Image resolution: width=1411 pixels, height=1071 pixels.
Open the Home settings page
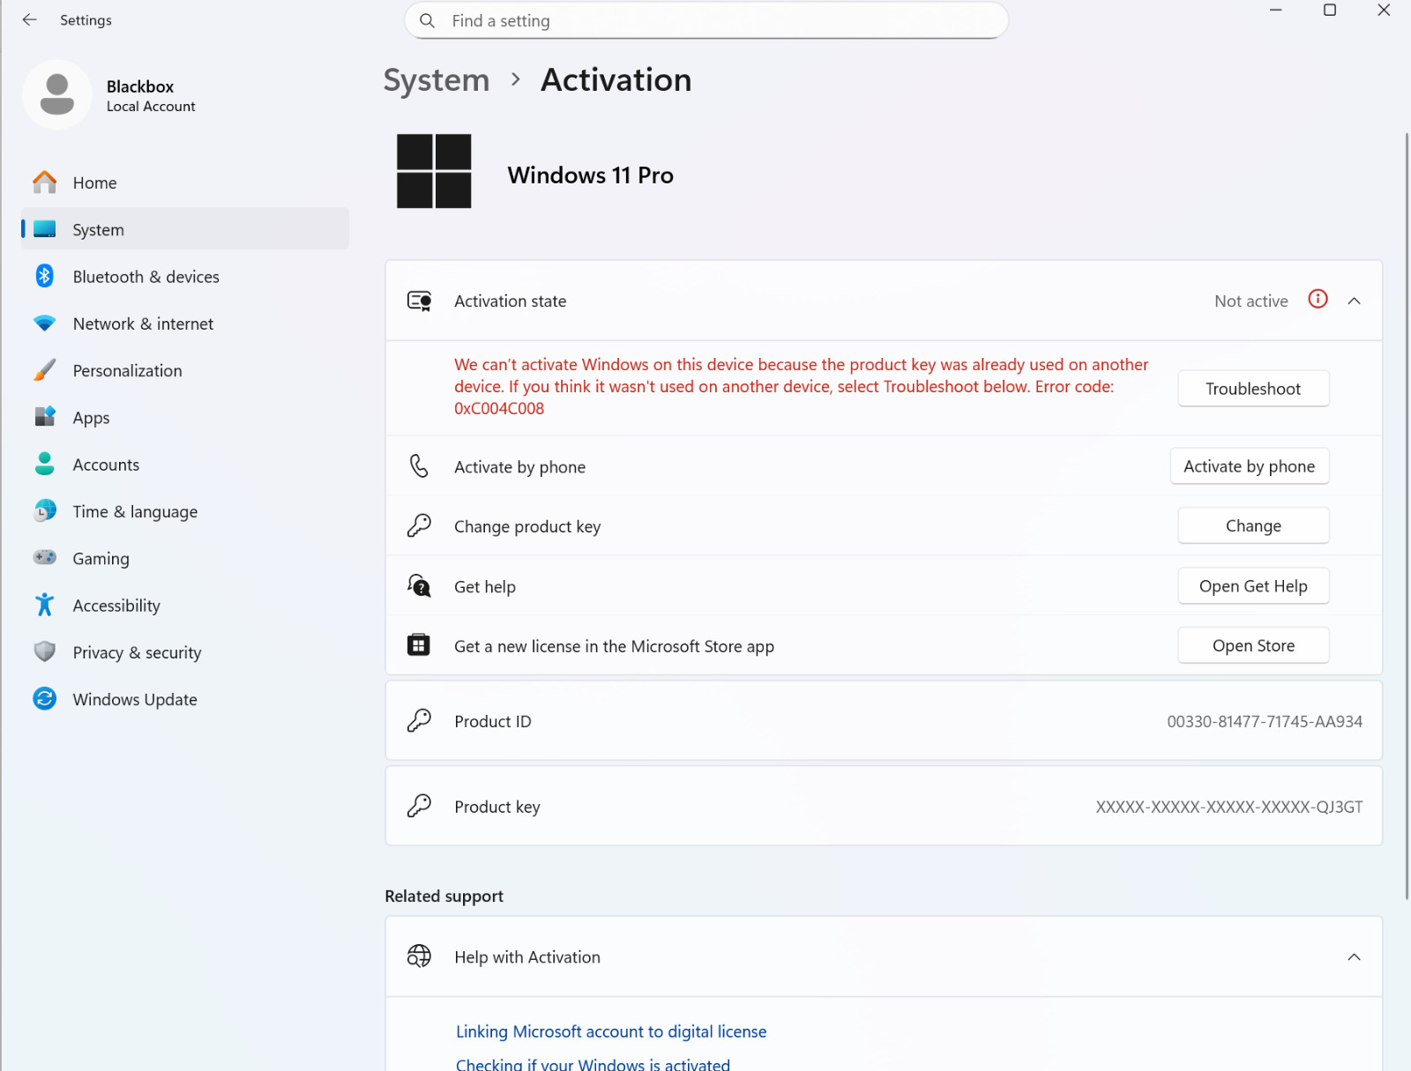tap(185, 182)
